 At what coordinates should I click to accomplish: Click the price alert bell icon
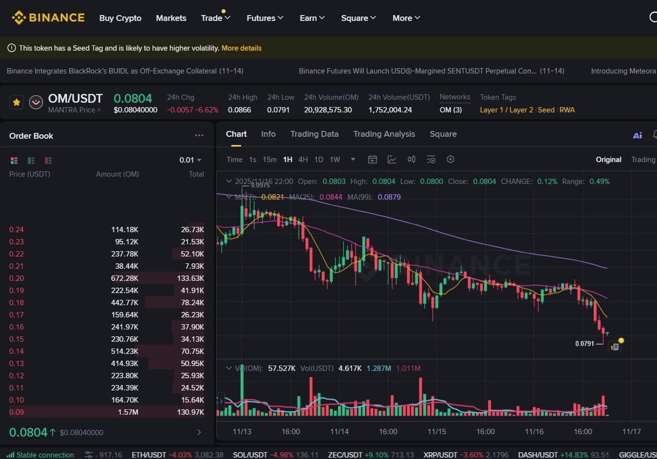(x=655, y=135)
